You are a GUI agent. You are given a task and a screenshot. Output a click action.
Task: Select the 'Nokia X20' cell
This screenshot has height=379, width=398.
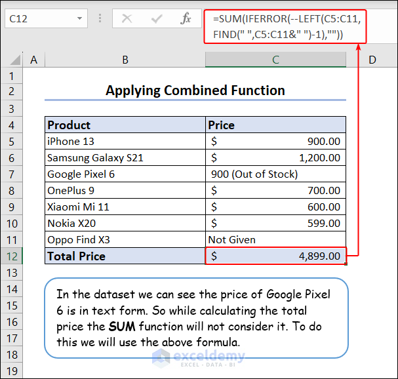point(125,224)
